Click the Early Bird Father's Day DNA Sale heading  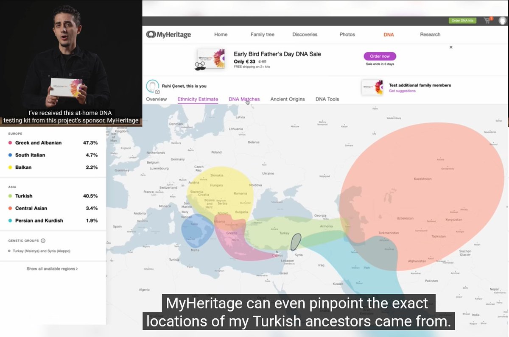click(x=277, y=54)
